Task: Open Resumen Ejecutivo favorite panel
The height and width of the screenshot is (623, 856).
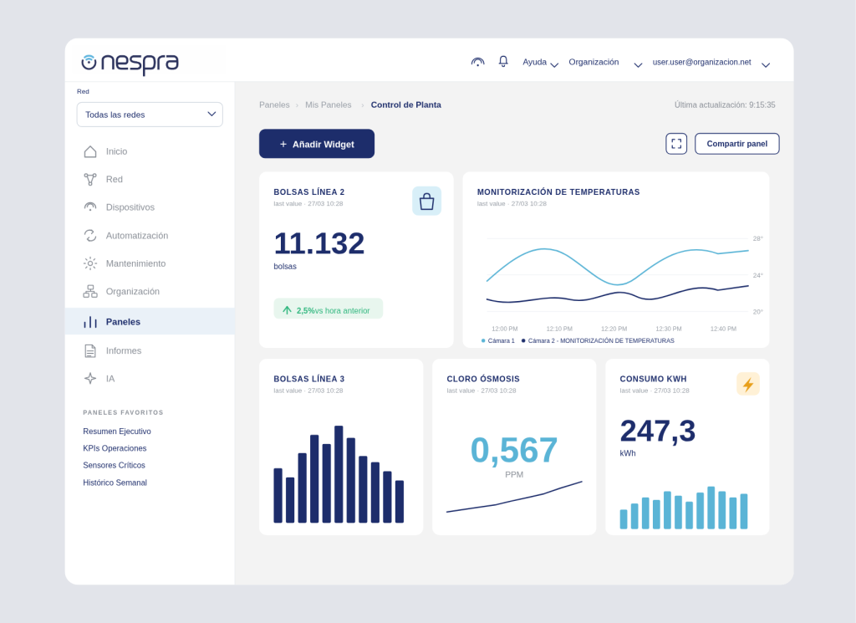Action: 117,432
